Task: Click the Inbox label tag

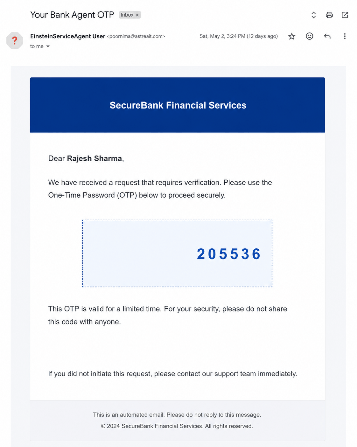Action: click(x=127, y=15)
